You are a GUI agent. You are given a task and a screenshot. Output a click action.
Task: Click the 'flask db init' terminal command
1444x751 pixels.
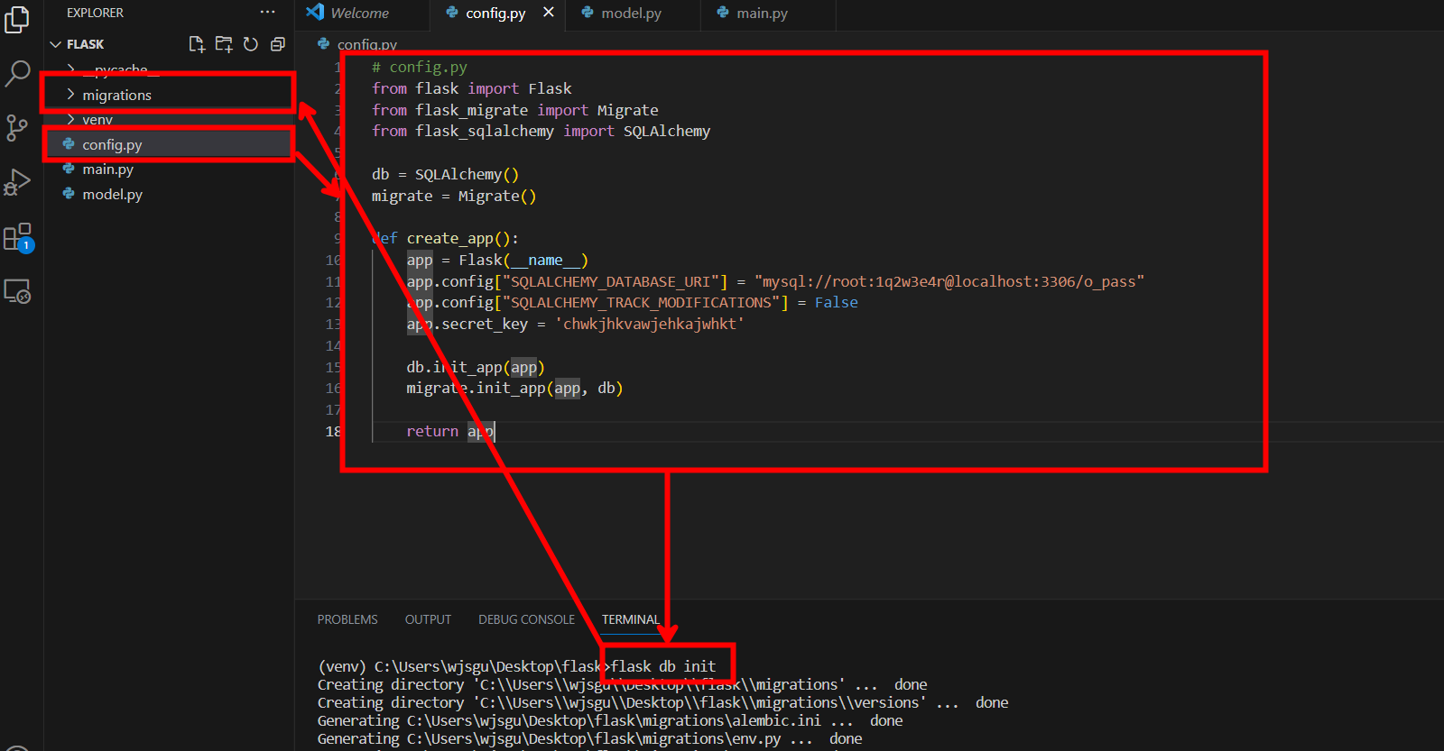pos(663,666)
